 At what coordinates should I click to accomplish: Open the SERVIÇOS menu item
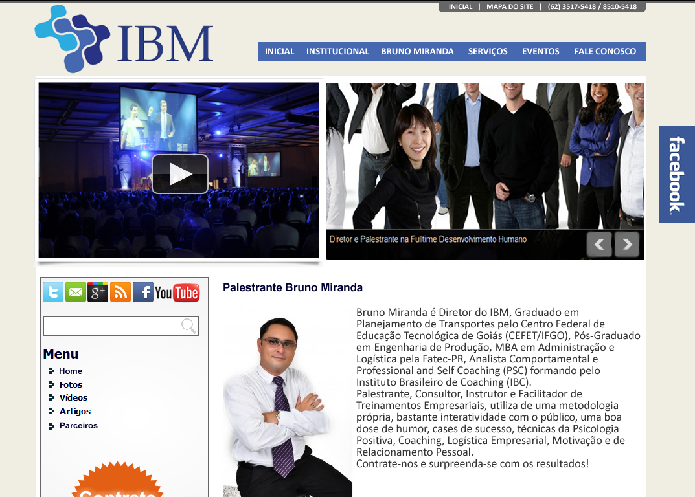488,51
